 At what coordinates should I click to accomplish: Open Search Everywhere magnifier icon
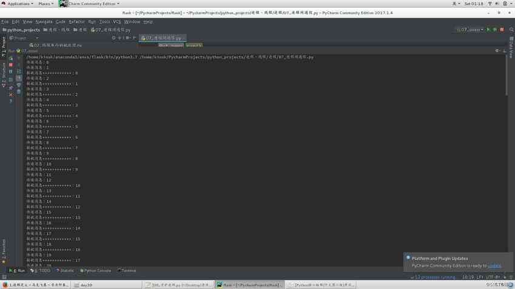(511, 30)
